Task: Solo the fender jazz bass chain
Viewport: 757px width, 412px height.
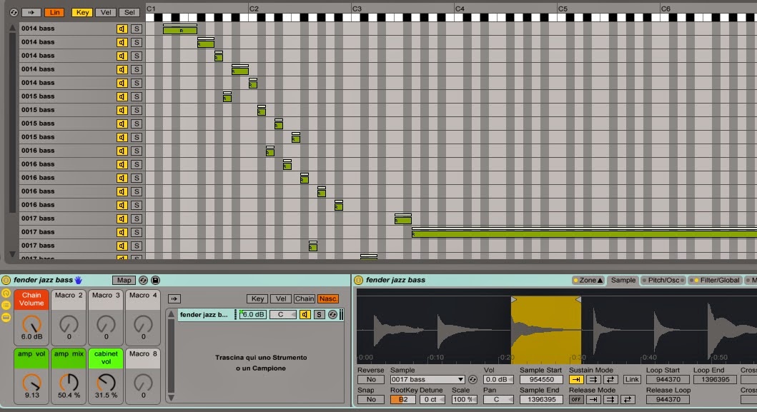Action: 319,315
